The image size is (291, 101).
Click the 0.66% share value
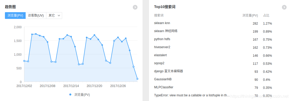[x=267, y=55]
